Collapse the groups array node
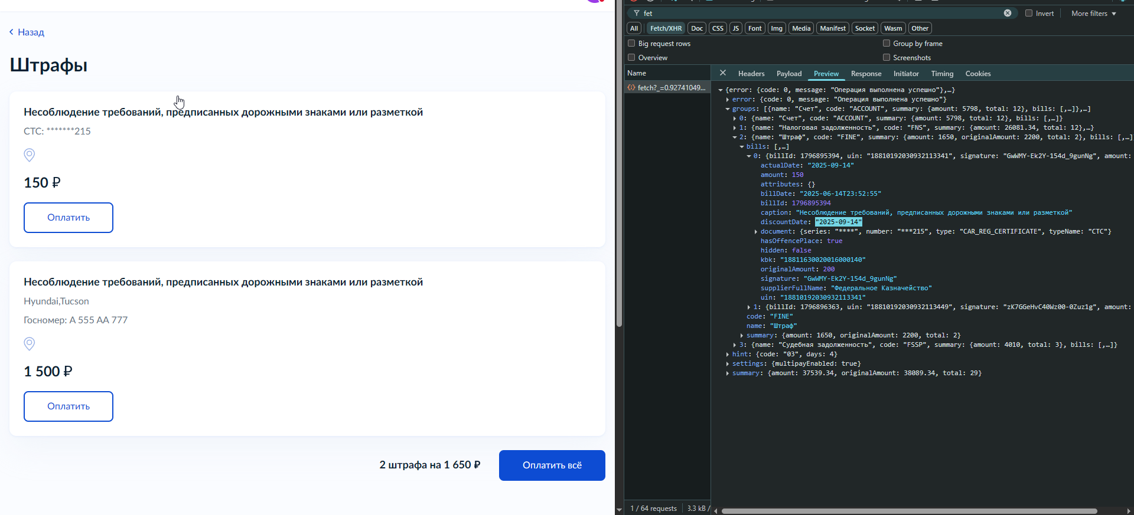The height and width of the screenshot is (515, 1134). click(728, 109)
